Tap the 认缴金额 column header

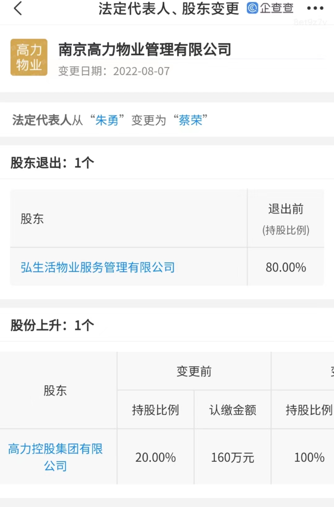coord(233,410)
